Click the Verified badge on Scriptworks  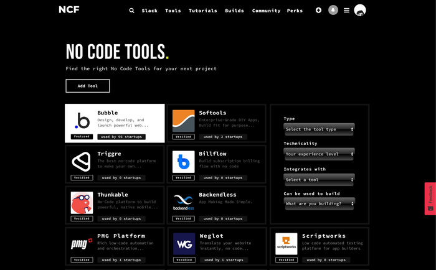pyautogui.click(x=287, y=259)
